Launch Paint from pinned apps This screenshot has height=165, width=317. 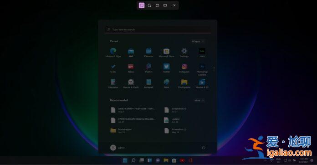coord(167,84)
